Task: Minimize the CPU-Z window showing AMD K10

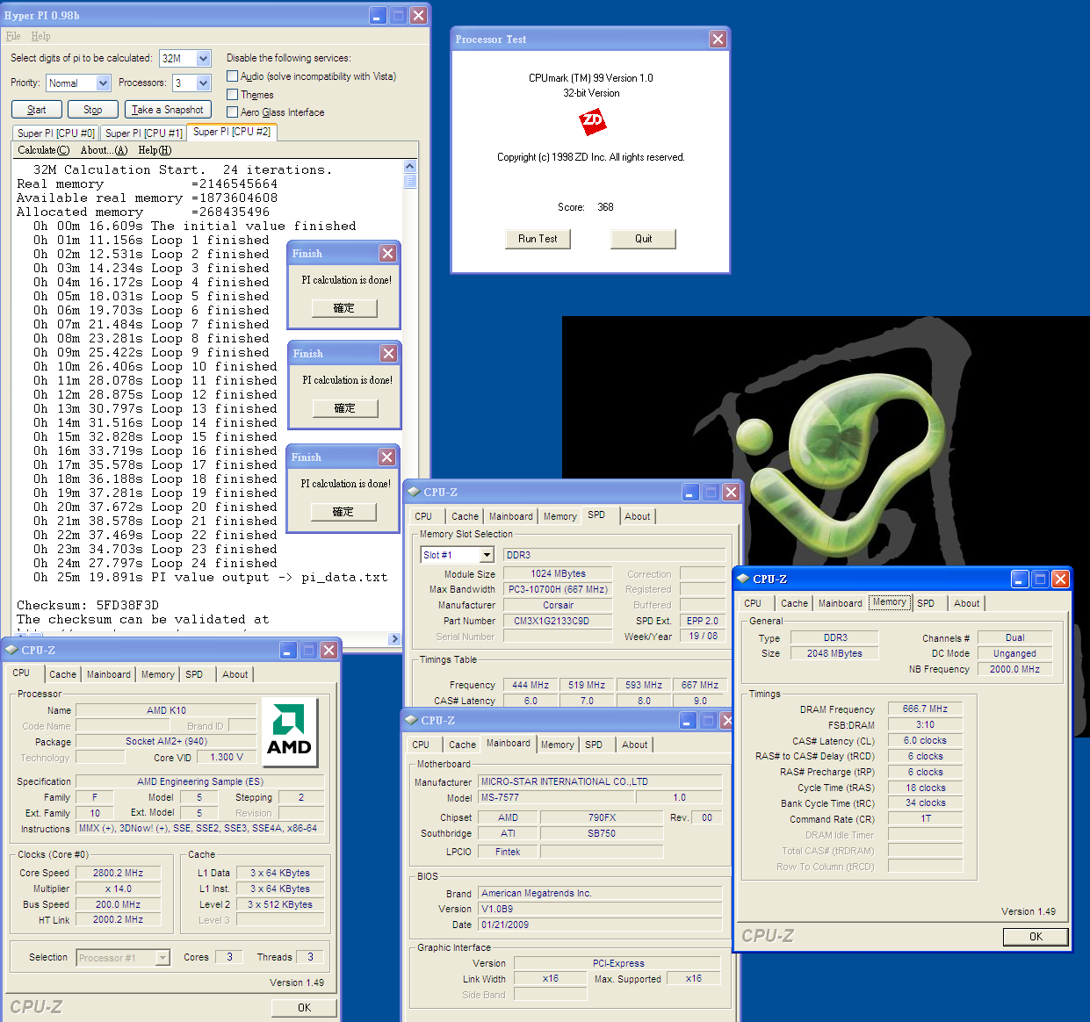Action: 288,651
